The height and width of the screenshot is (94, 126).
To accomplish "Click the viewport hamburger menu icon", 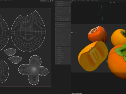I will tap(72, 1).
